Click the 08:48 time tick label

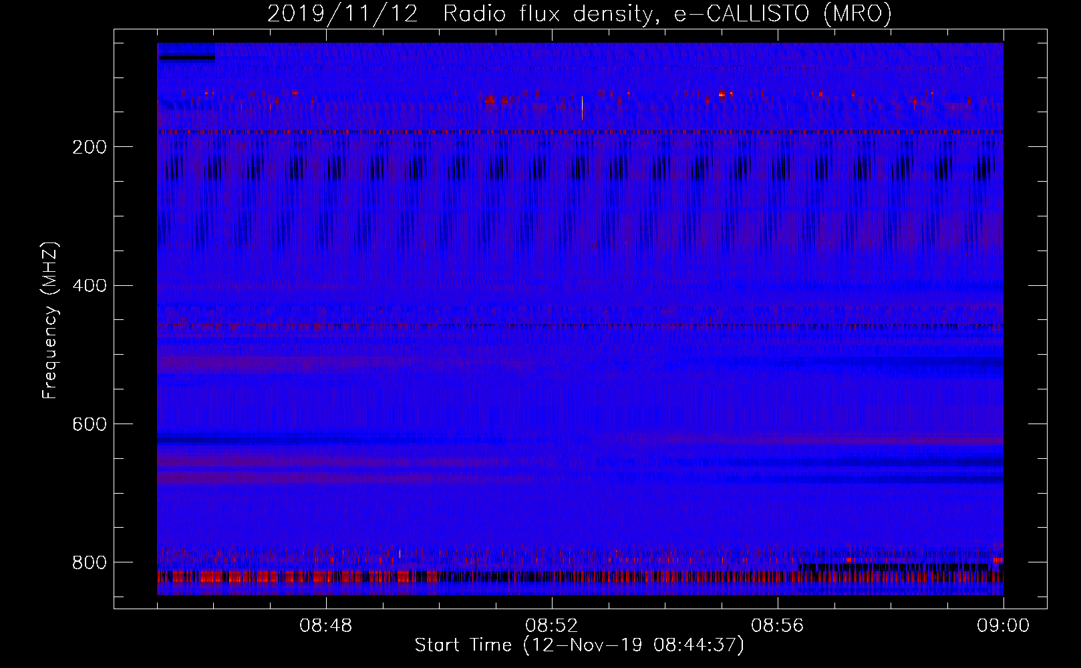(326, 626)
